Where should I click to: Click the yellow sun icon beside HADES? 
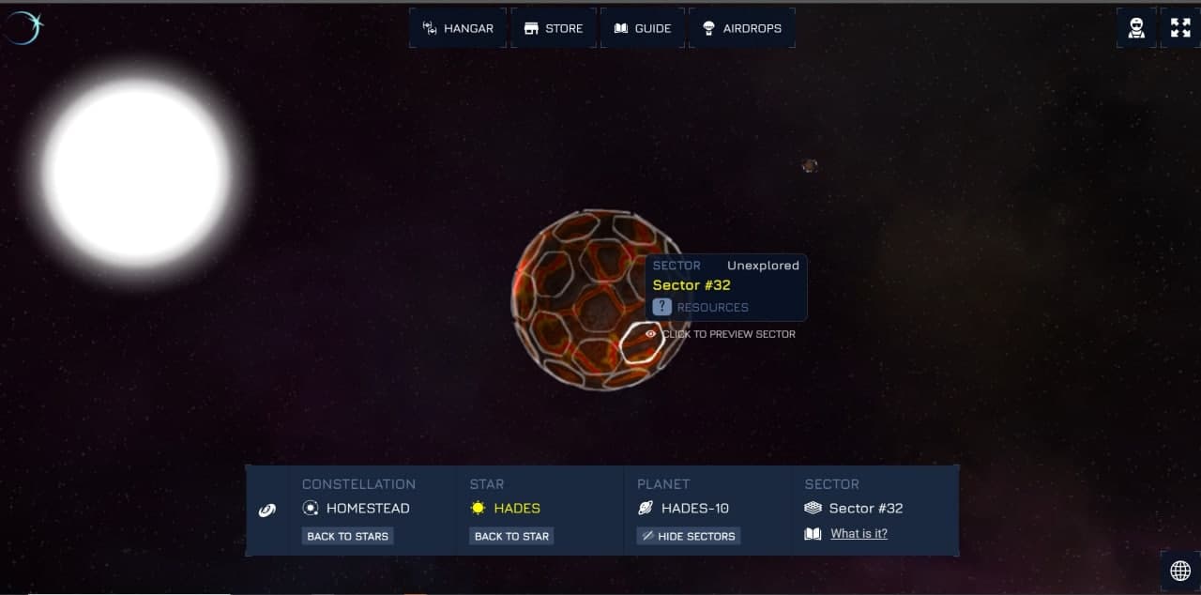479,508
